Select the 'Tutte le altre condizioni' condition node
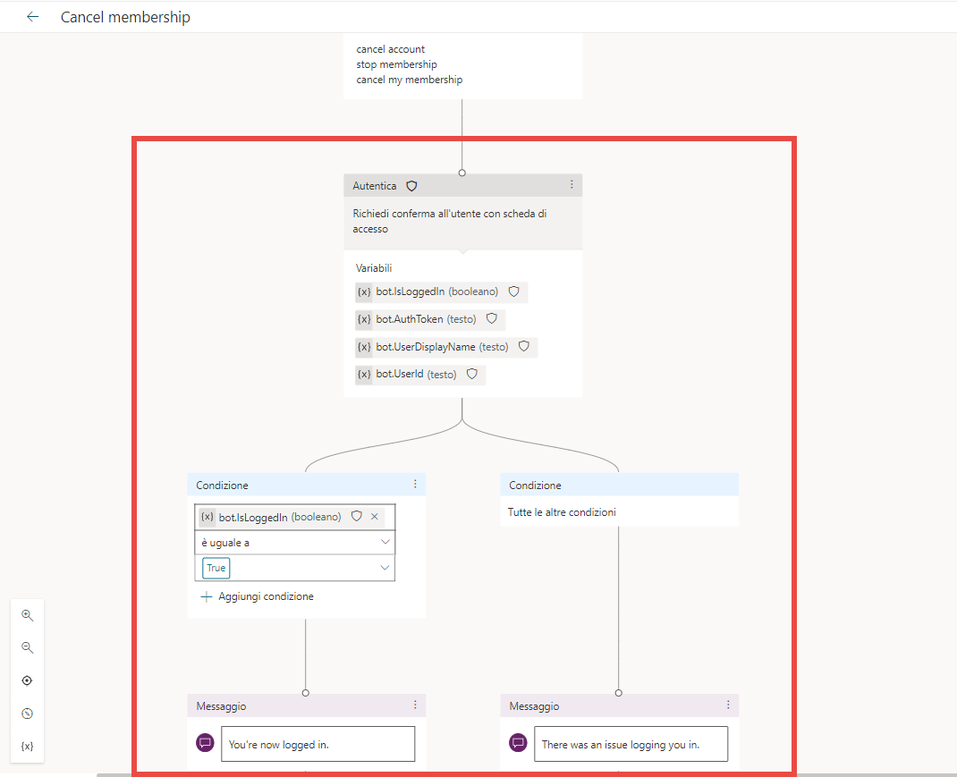Image resolution: width=957 pixels, height=777 pixels. 619,512
